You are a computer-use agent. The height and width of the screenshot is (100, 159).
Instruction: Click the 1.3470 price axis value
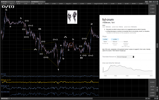tap(152, 5)
